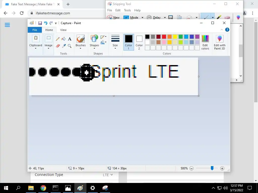This screenshot has width=258, height=193.
Task: Open the File tab in Paint
Action: tap(35, 30)
